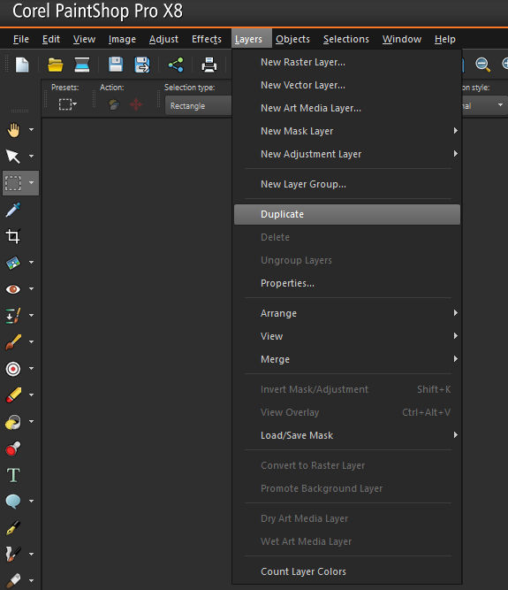Open file using the folder icon
508x590 pixels.
click(56, 65)
